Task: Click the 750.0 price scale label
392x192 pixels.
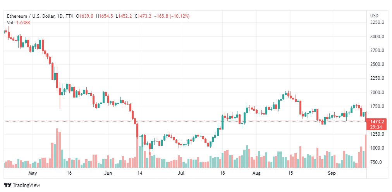Action: click(376, 162)
